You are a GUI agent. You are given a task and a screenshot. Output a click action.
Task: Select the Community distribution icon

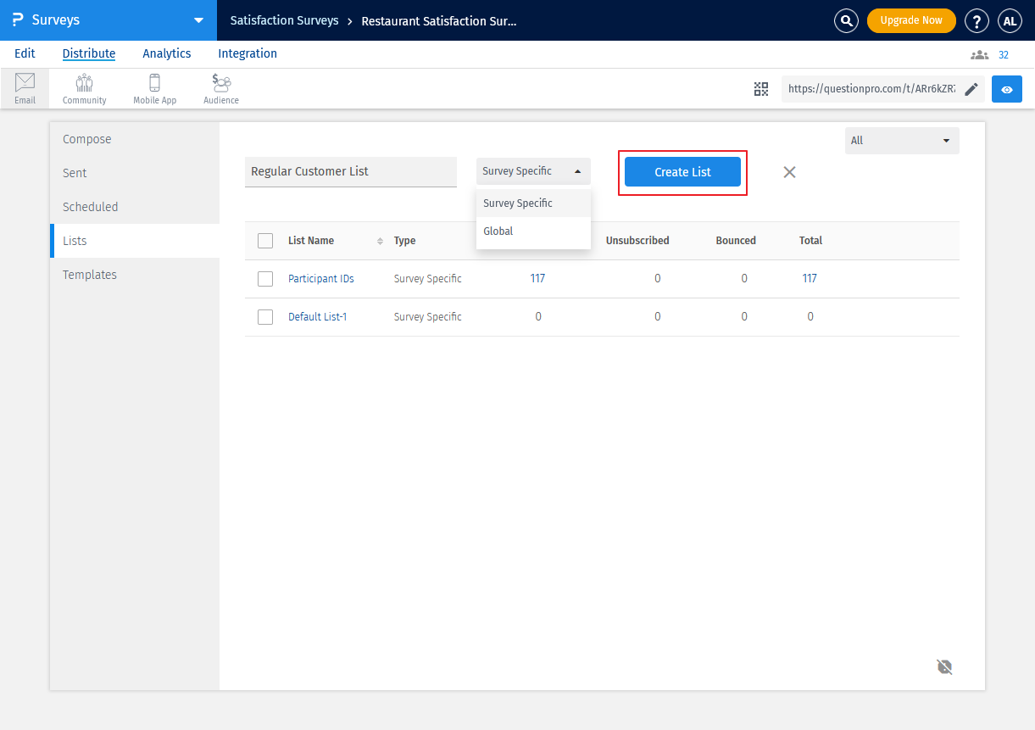[84, 88]
